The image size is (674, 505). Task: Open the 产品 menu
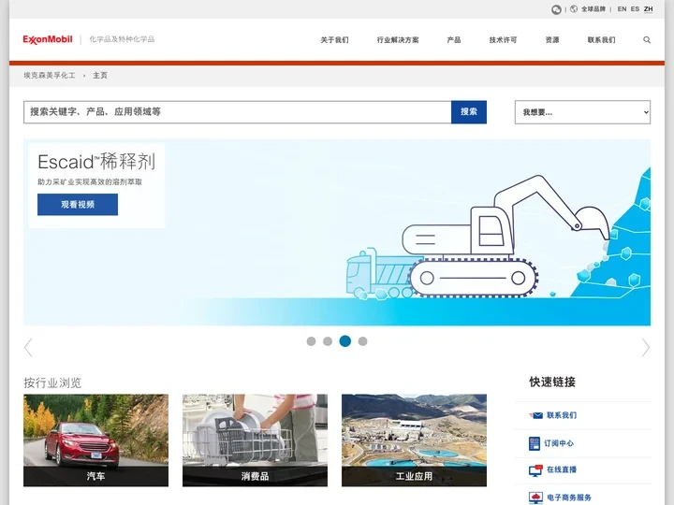[454, 40]
